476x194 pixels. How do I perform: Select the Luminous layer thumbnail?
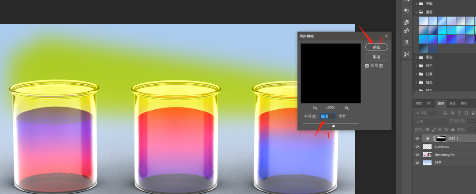427,147
